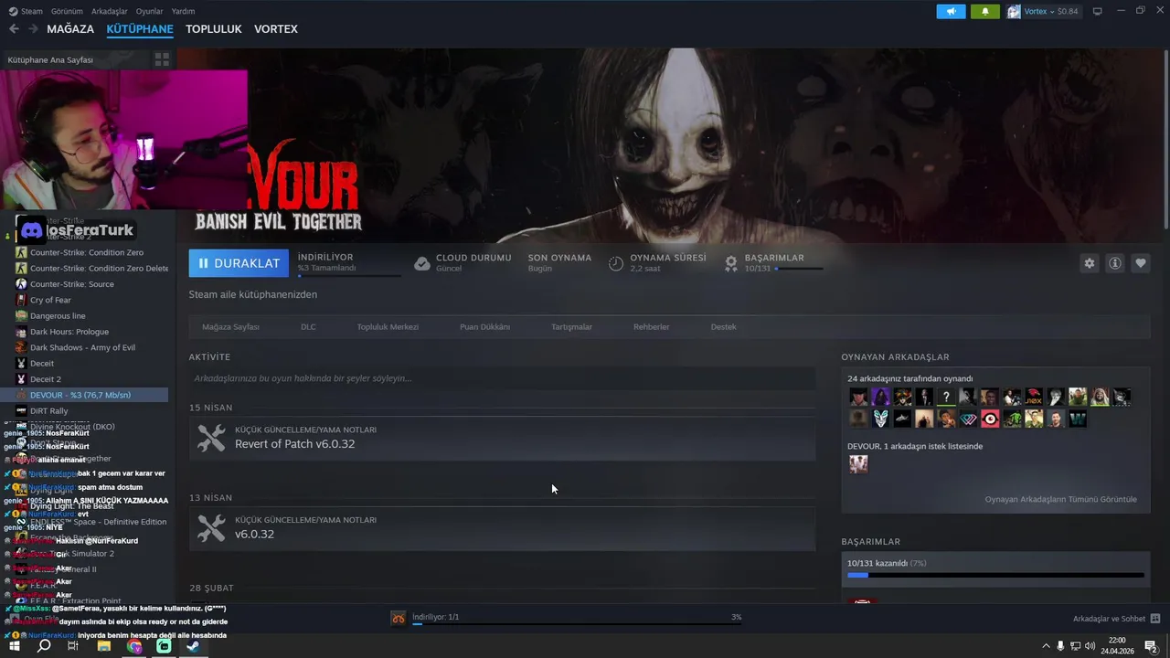Click the Cloud Durumu cloud icon
Viewport: 1170px width, 658px height.
[x=421, y=263]
